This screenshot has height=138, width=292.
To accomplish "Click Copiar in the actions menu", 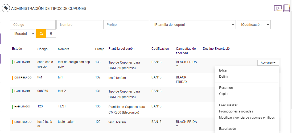I will (x=224, y=94).
